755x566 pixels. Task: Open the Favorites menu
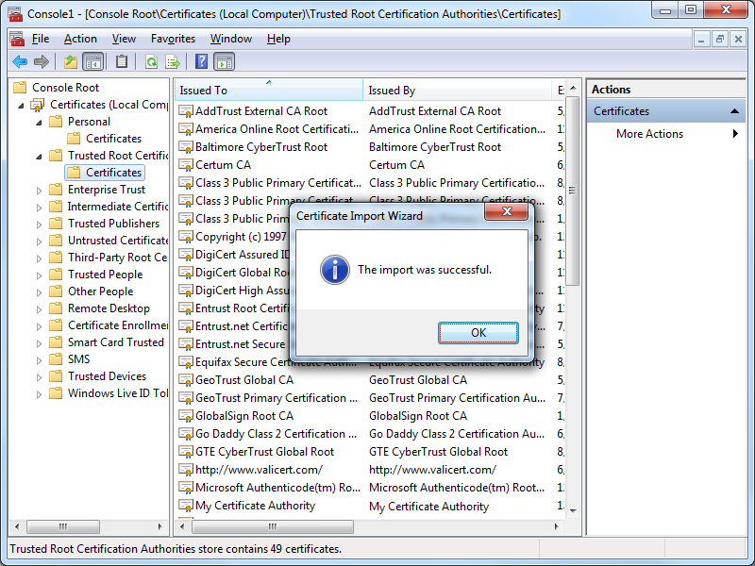tap(173, 39)
